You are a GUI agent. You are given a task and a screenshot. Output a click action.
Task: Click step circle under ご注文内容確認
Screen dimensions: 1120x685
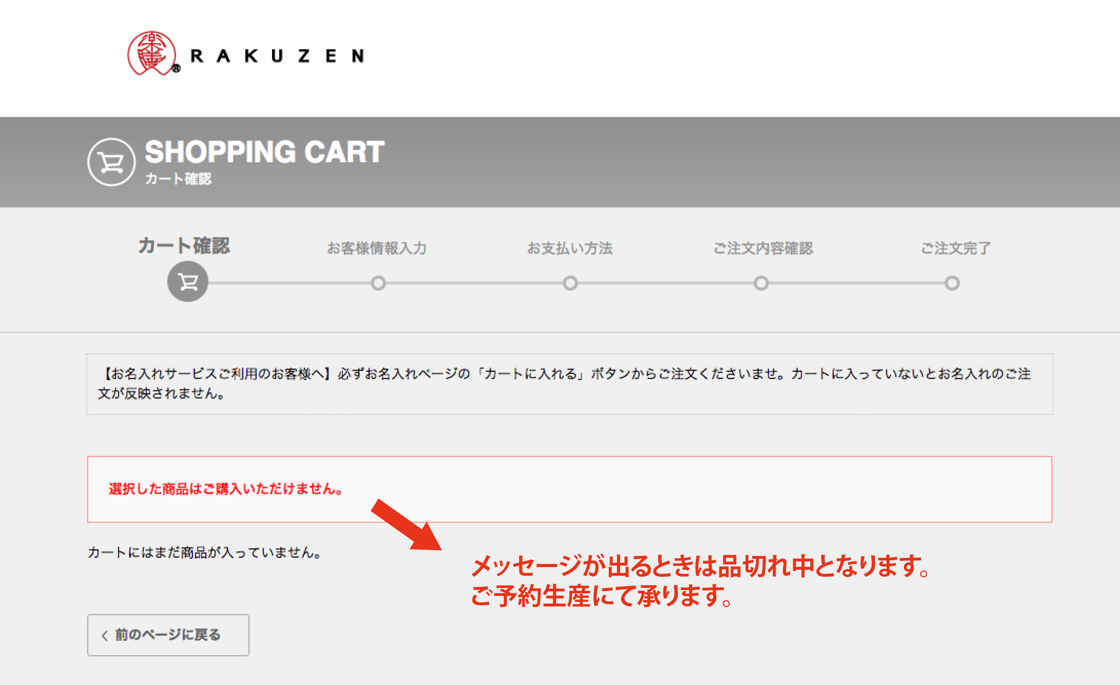pos(761,283)
